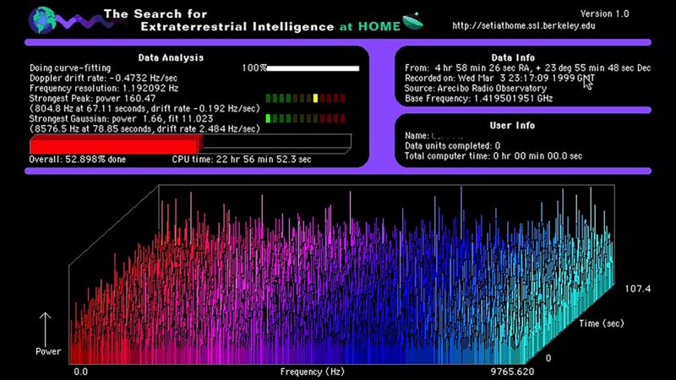This screenshot has width=676, height=380.
Task: Click the bright green light in the Gaussian indicator
Action: tap(269, 119)
